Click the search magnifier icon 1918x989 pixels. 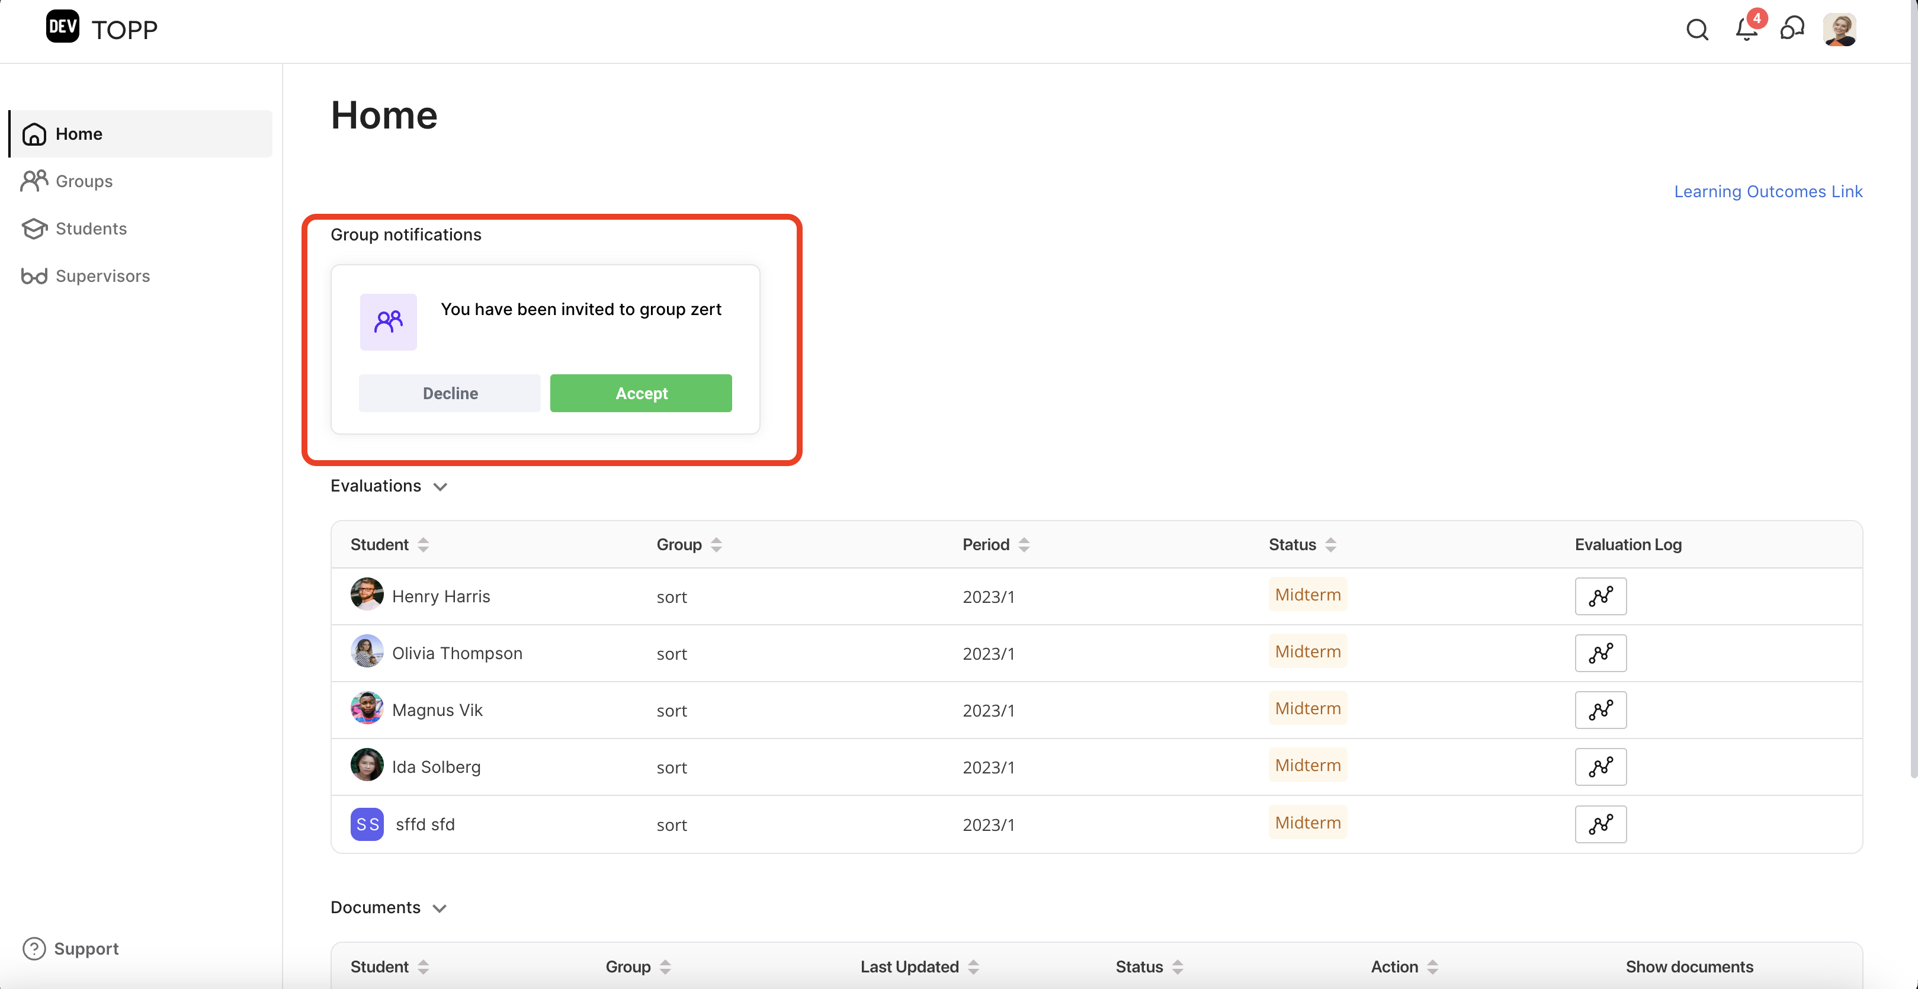click(x=1697, y=30)
